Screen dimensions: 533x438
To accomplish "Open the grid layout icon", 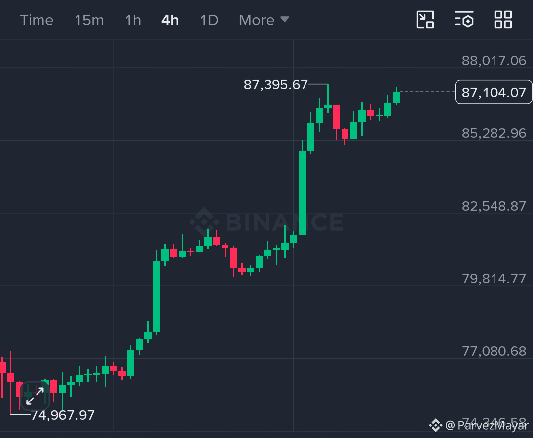I will [x=503, y=20].
